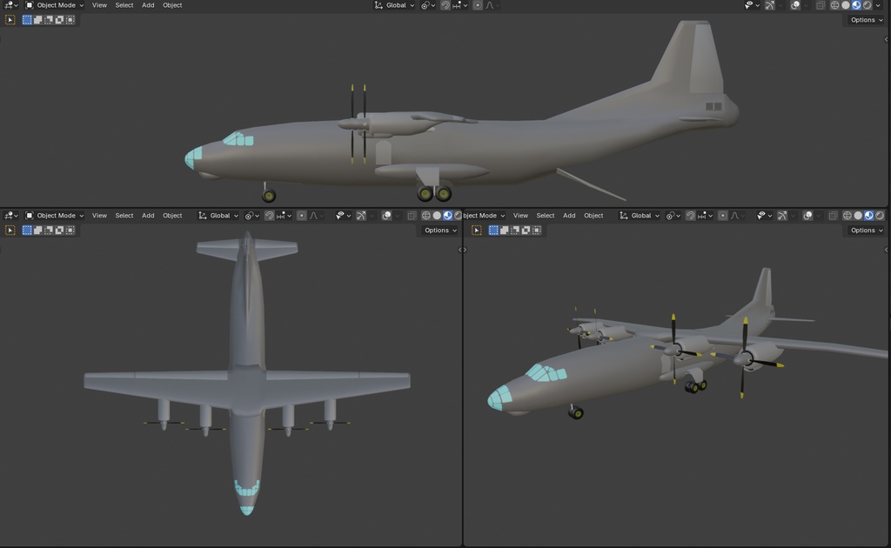Toggle overlays in bottom-left viewport
Viewport: 891px width, 548px height.
pos(386,215)
